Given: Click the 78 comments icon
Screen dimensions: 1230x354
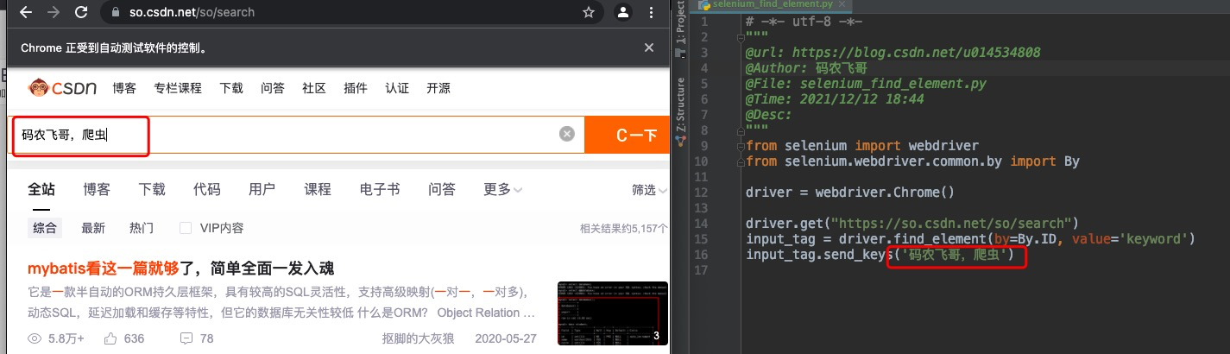Looking at the screenshot, I should click(186, 338).
